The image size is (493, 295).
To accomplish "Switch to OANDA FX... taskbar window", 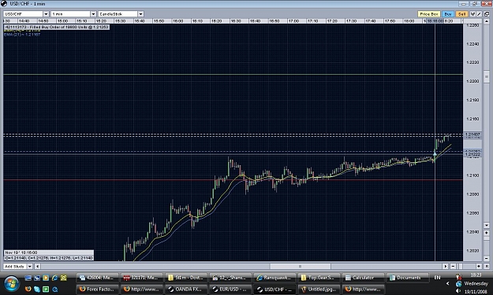I will pyautogui.click(x=186, y=289).
